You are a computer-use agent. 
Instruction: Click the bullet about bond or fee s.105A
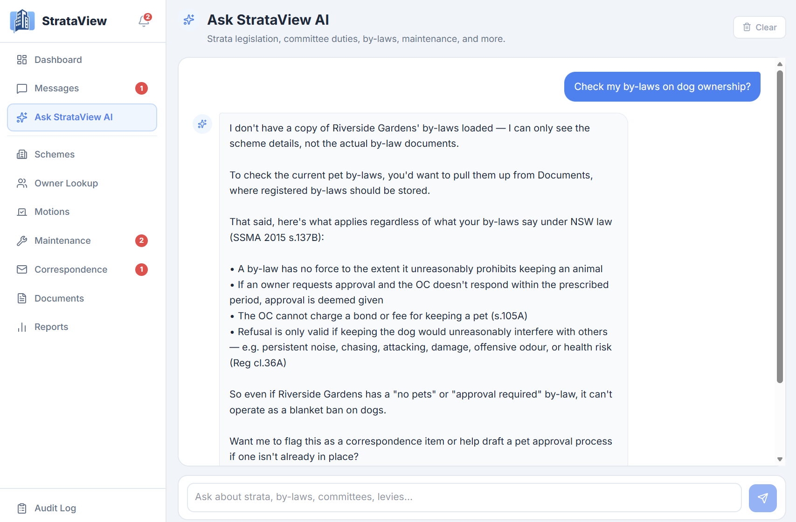[x=379, y=316]
